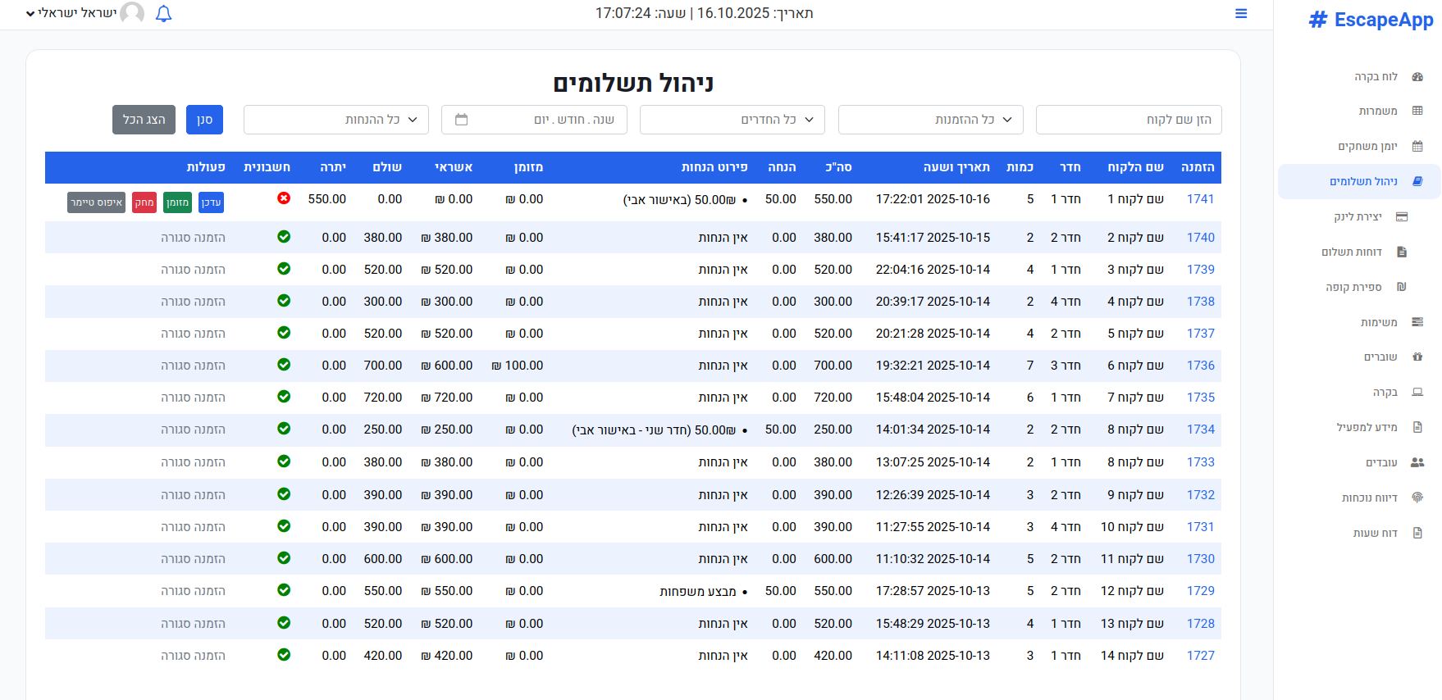Screen dimensions: 1442x700
Task: Click the user avatar icon in the header
Action: click(x=132, y=14)
